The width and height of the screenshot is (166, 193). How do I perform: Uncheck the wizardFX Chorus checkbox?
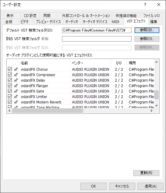[x=10, y=69]
